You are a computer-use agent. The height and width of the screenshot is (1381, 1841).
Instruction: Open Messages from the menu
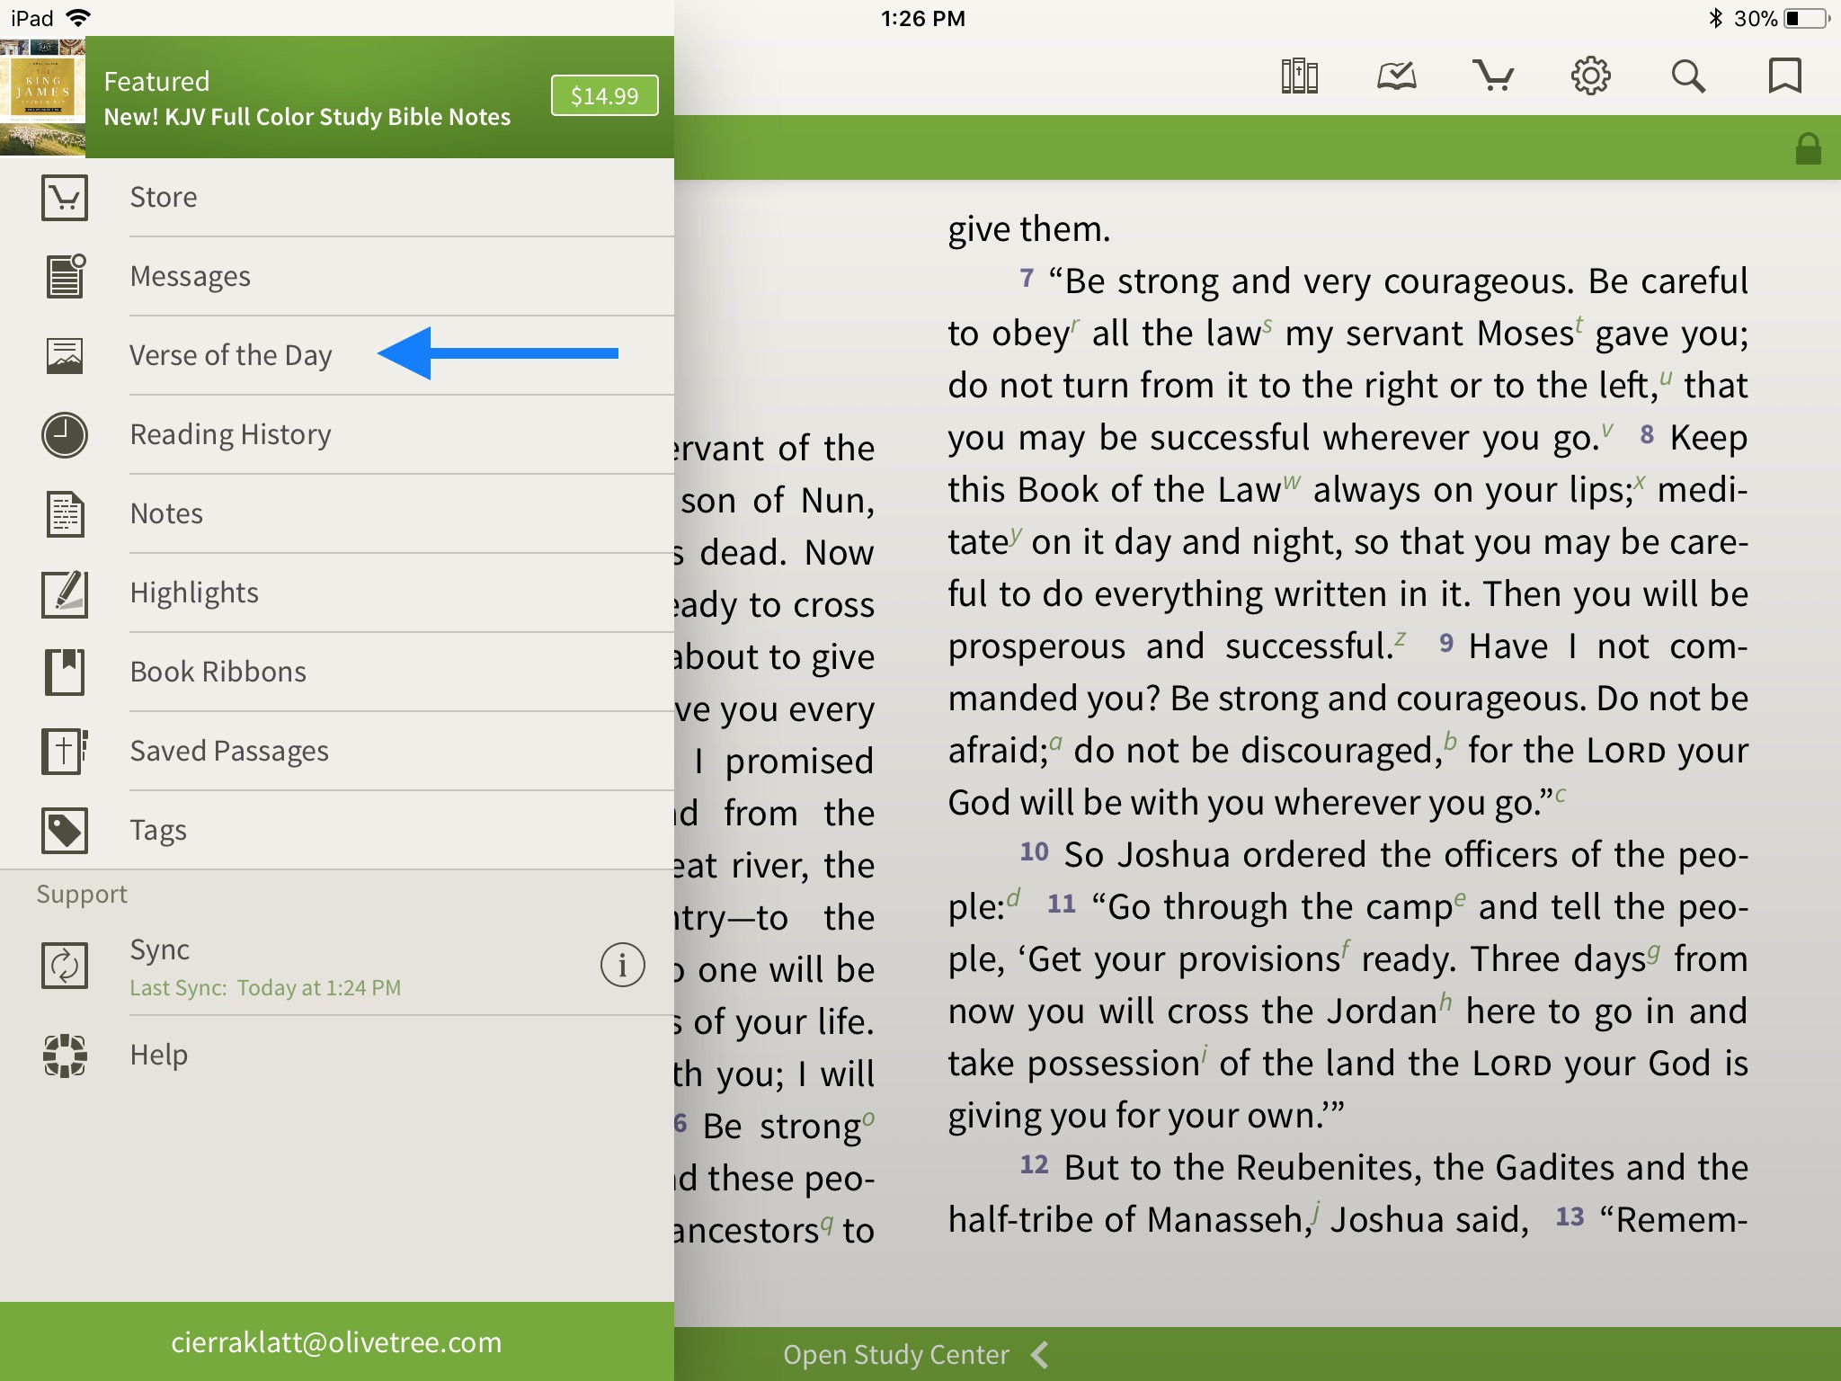point(337,277)
